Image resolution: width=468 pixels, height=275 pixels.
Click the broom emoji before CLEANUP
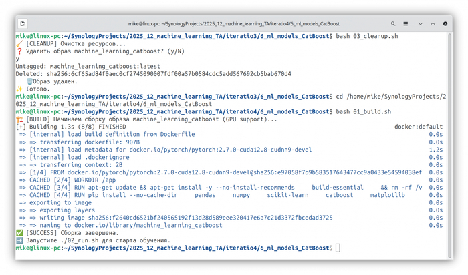(x=19, y=43)
